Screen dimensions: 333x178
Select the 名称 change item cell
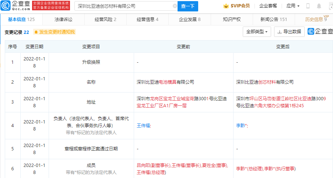point(91,82)
